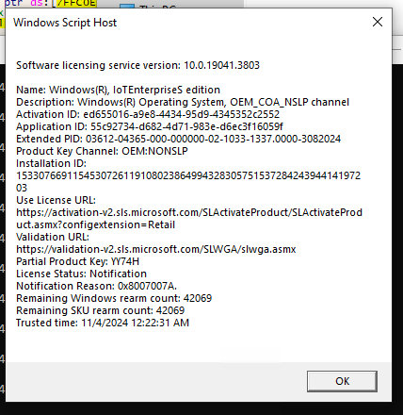Click the IoTEnterpriseS edition name line
This screenshot has width=403, height=415.
pos(118,90)
